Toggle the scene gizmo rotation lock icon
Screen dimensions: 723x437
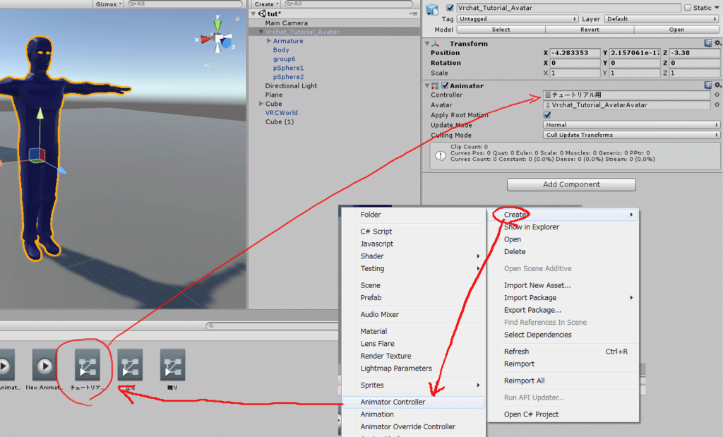(x=237, y=18)
